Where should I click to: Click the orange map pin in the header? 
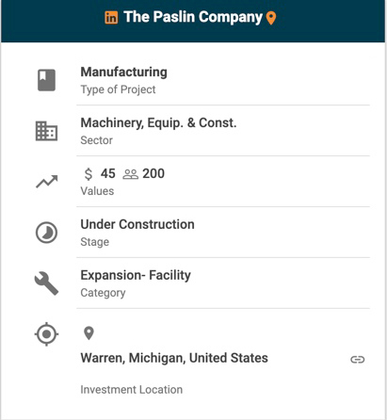(271, 18)
